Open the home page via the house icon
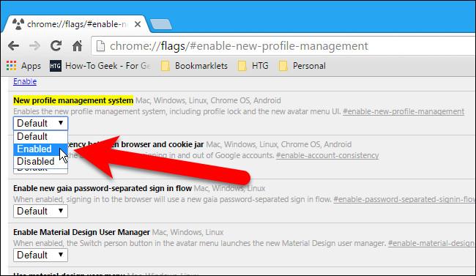476x276 pixels. pyautogui.click(x=77, y=46)
